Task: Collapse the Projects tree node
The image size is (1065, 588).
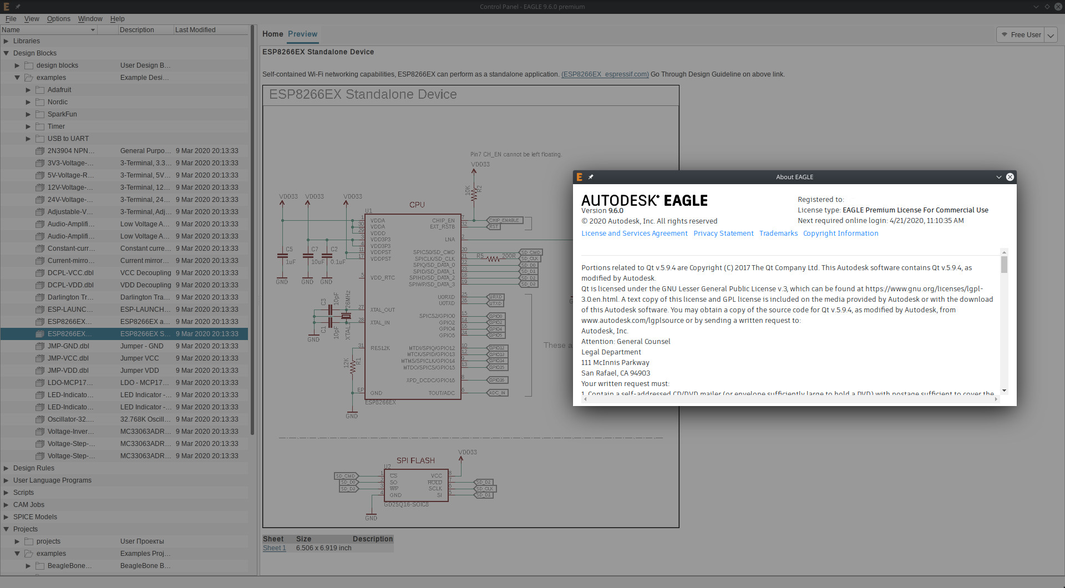Action: point(6,529)
